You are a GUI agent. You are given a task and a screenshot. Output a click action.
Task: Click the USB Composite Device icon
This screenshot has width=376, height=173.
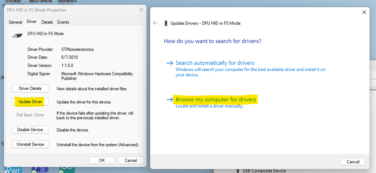tap(237, 171)
